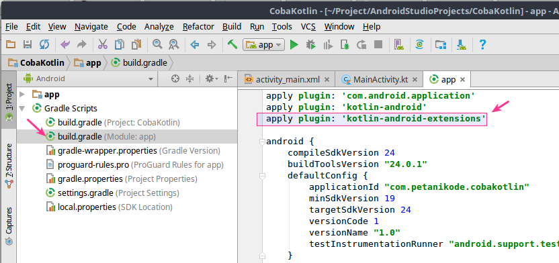
Task: Click the Replace magnifier icon
Action: (173, 44)
